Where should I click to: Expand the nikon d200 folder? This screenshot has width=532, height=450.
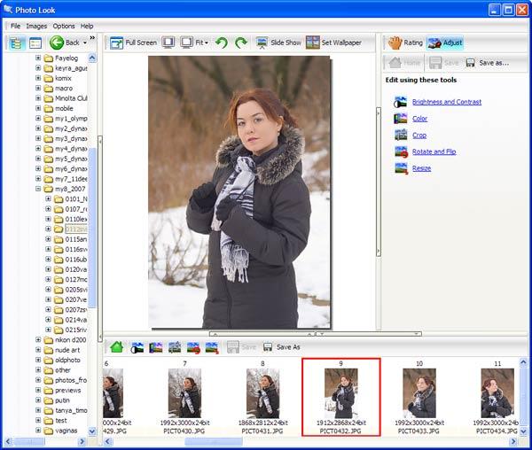(38, 339)
